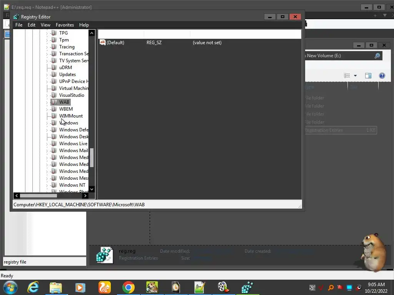Screen dimensions: 394x295
Task: Click the Explorer change view icon
Action: point(347,76)
